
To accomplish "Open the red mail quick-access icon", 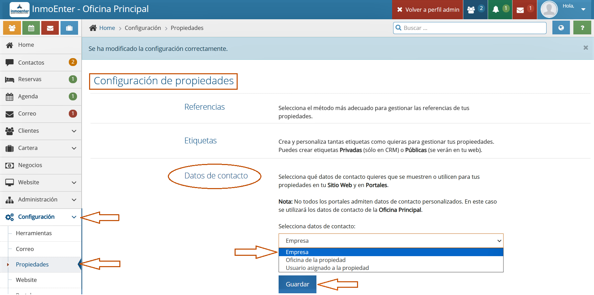I will click(50, 28).
